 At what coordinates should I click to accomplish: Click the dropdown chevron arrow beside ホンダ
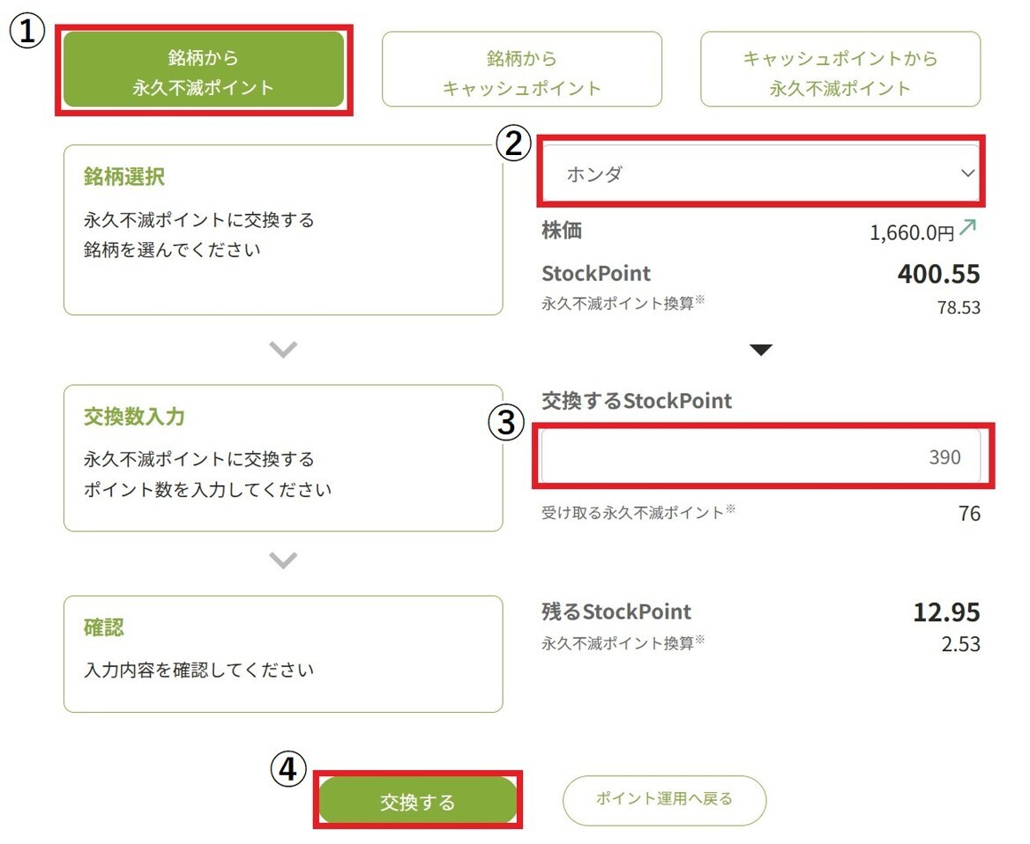pos(967,174)
